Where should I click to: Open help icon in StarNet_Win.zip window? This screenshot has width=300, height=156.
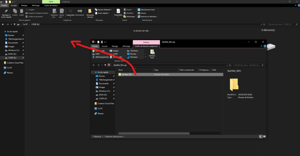[265, 46]
